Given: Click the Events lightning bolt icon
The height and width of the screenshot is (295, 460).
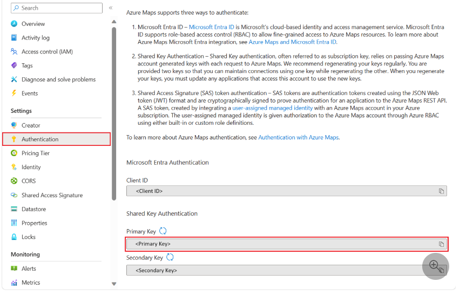Looking at the screenshot, I should (x=14, y=93).
